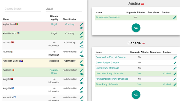This screenshot has width=180, height=101.
Task: Click round add-party button under Canada
Action: 136,95
